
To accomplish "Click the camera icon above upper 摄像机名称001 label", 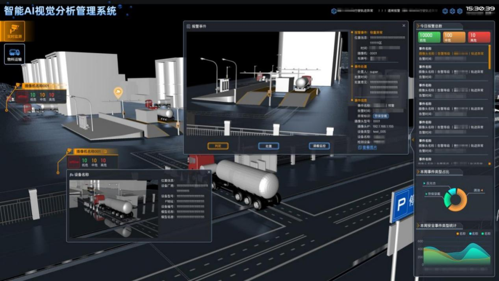I will pyautogui.click(x=18, y=86).
